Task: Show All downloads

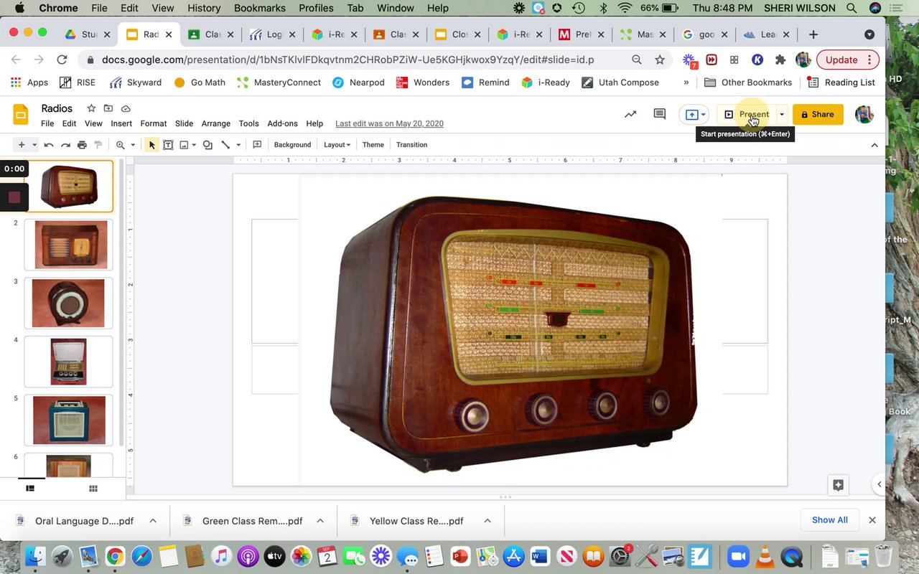Action: (x=830, y=520)
